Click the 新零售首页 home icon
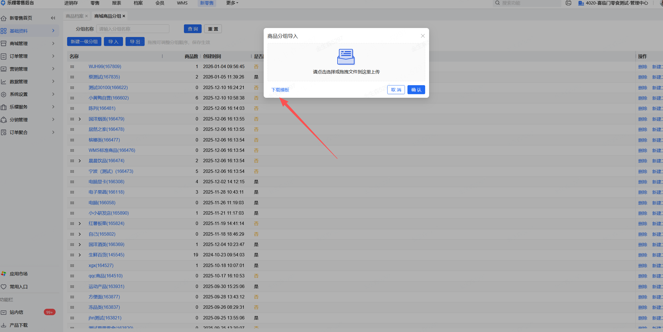The height and width of the screenshot is (332, 663). coord(4,18)
